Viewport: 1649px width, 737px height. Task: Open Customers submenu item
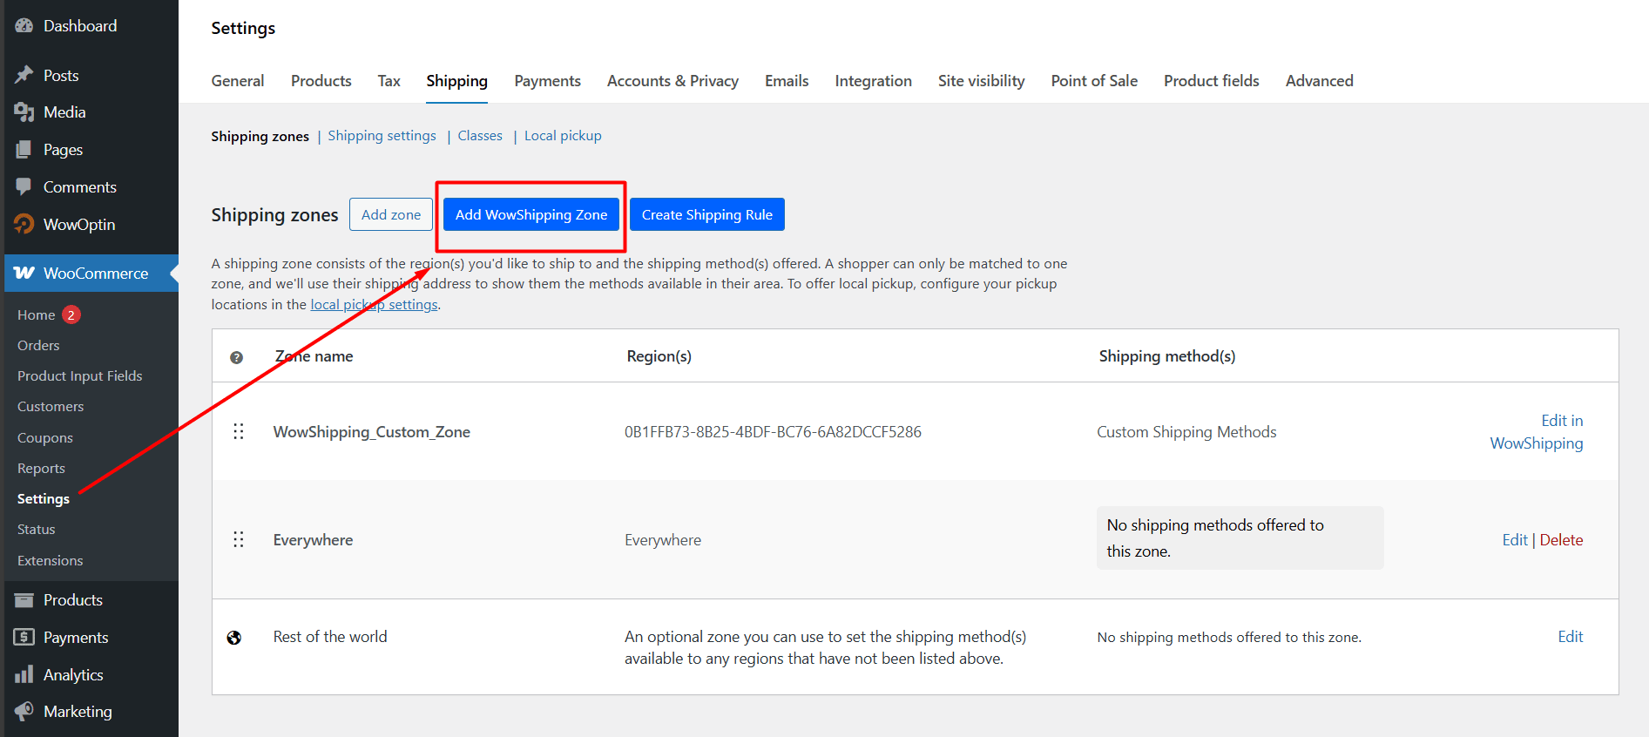(51, 407)
